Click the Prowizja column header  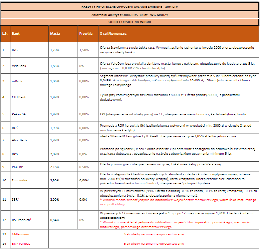86,33
